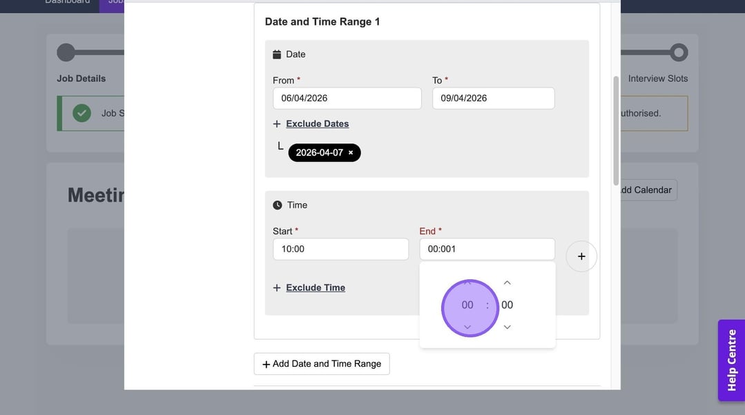
Task: Click the modal's vertical scrollbar
Action: 616,130
